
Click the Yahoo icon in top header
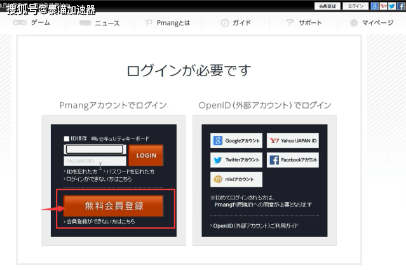(x=383, y=6)
